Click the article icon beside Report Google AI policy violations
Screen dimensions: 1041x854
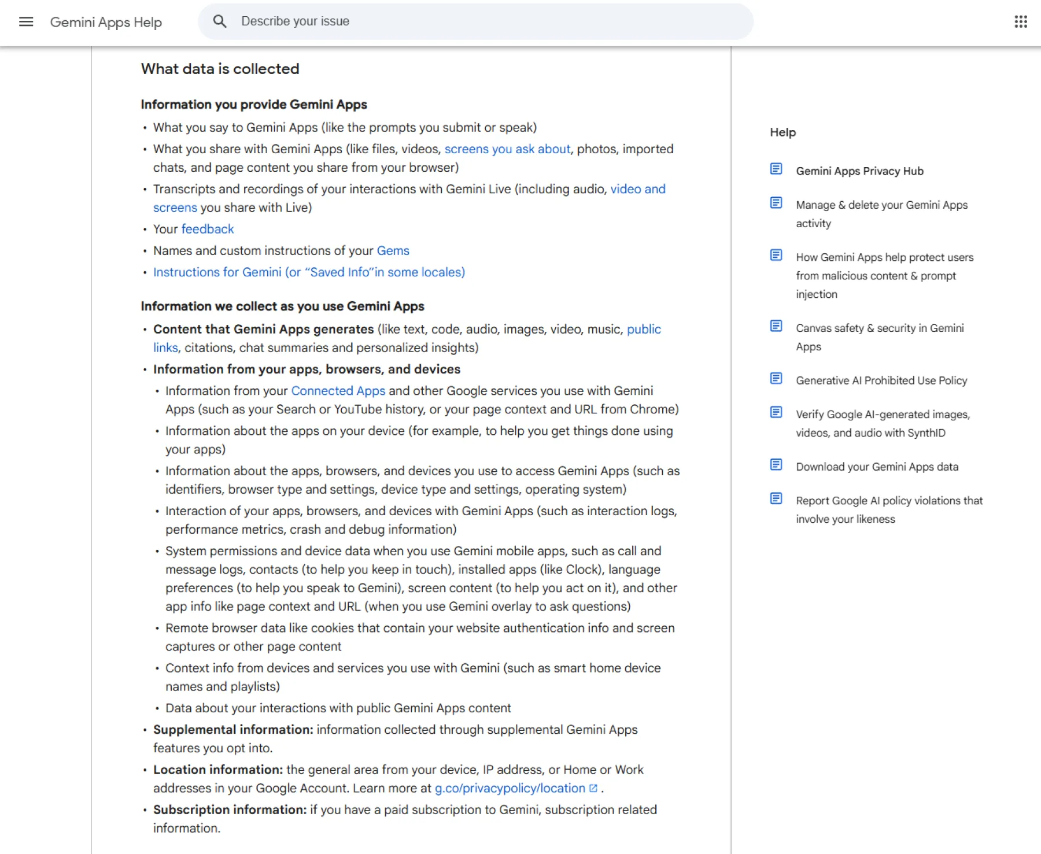776,498
